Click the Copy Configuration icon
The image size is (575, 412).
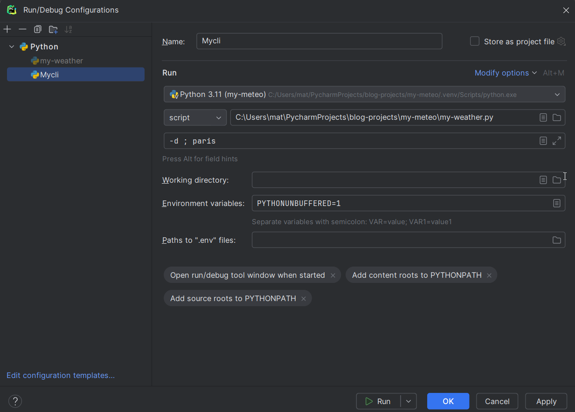[38, 29]
